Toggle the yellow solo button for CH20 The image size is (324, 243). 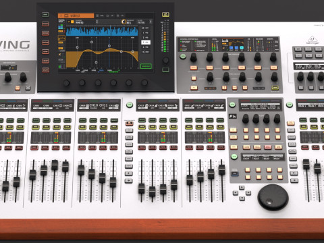(220, 127)
